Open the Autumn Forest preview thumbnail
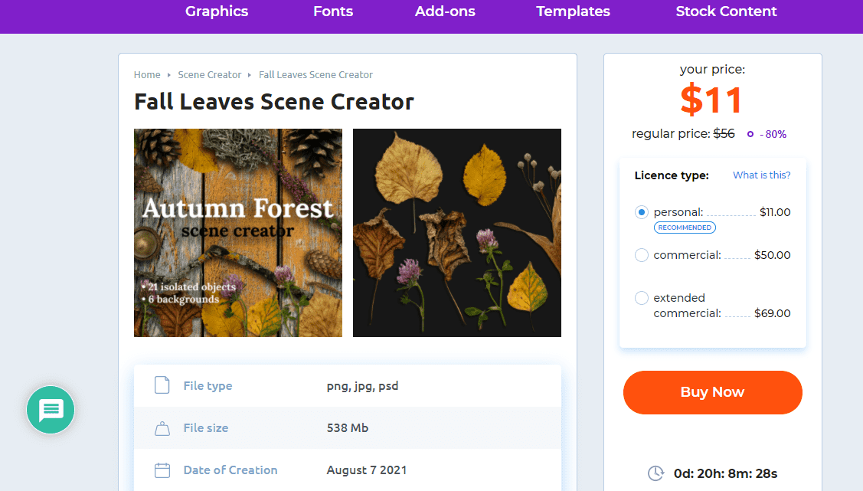The image size is (863, 491). coord(238,233)
